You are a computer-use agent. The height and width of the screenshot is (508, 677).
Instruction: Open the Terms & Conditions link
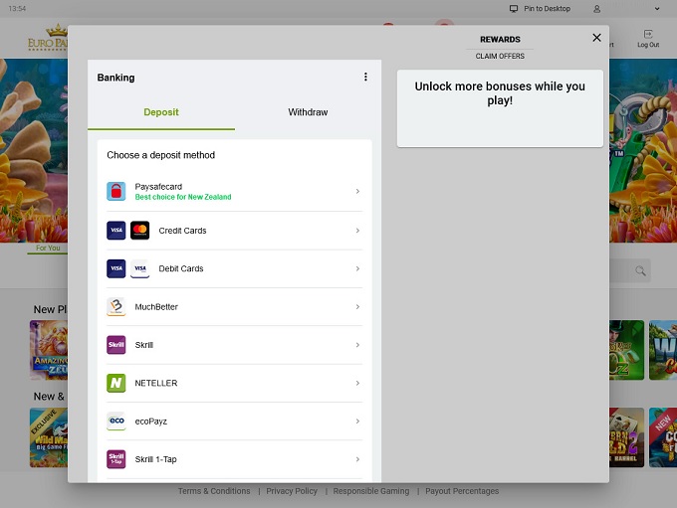(x=214, y=491)
